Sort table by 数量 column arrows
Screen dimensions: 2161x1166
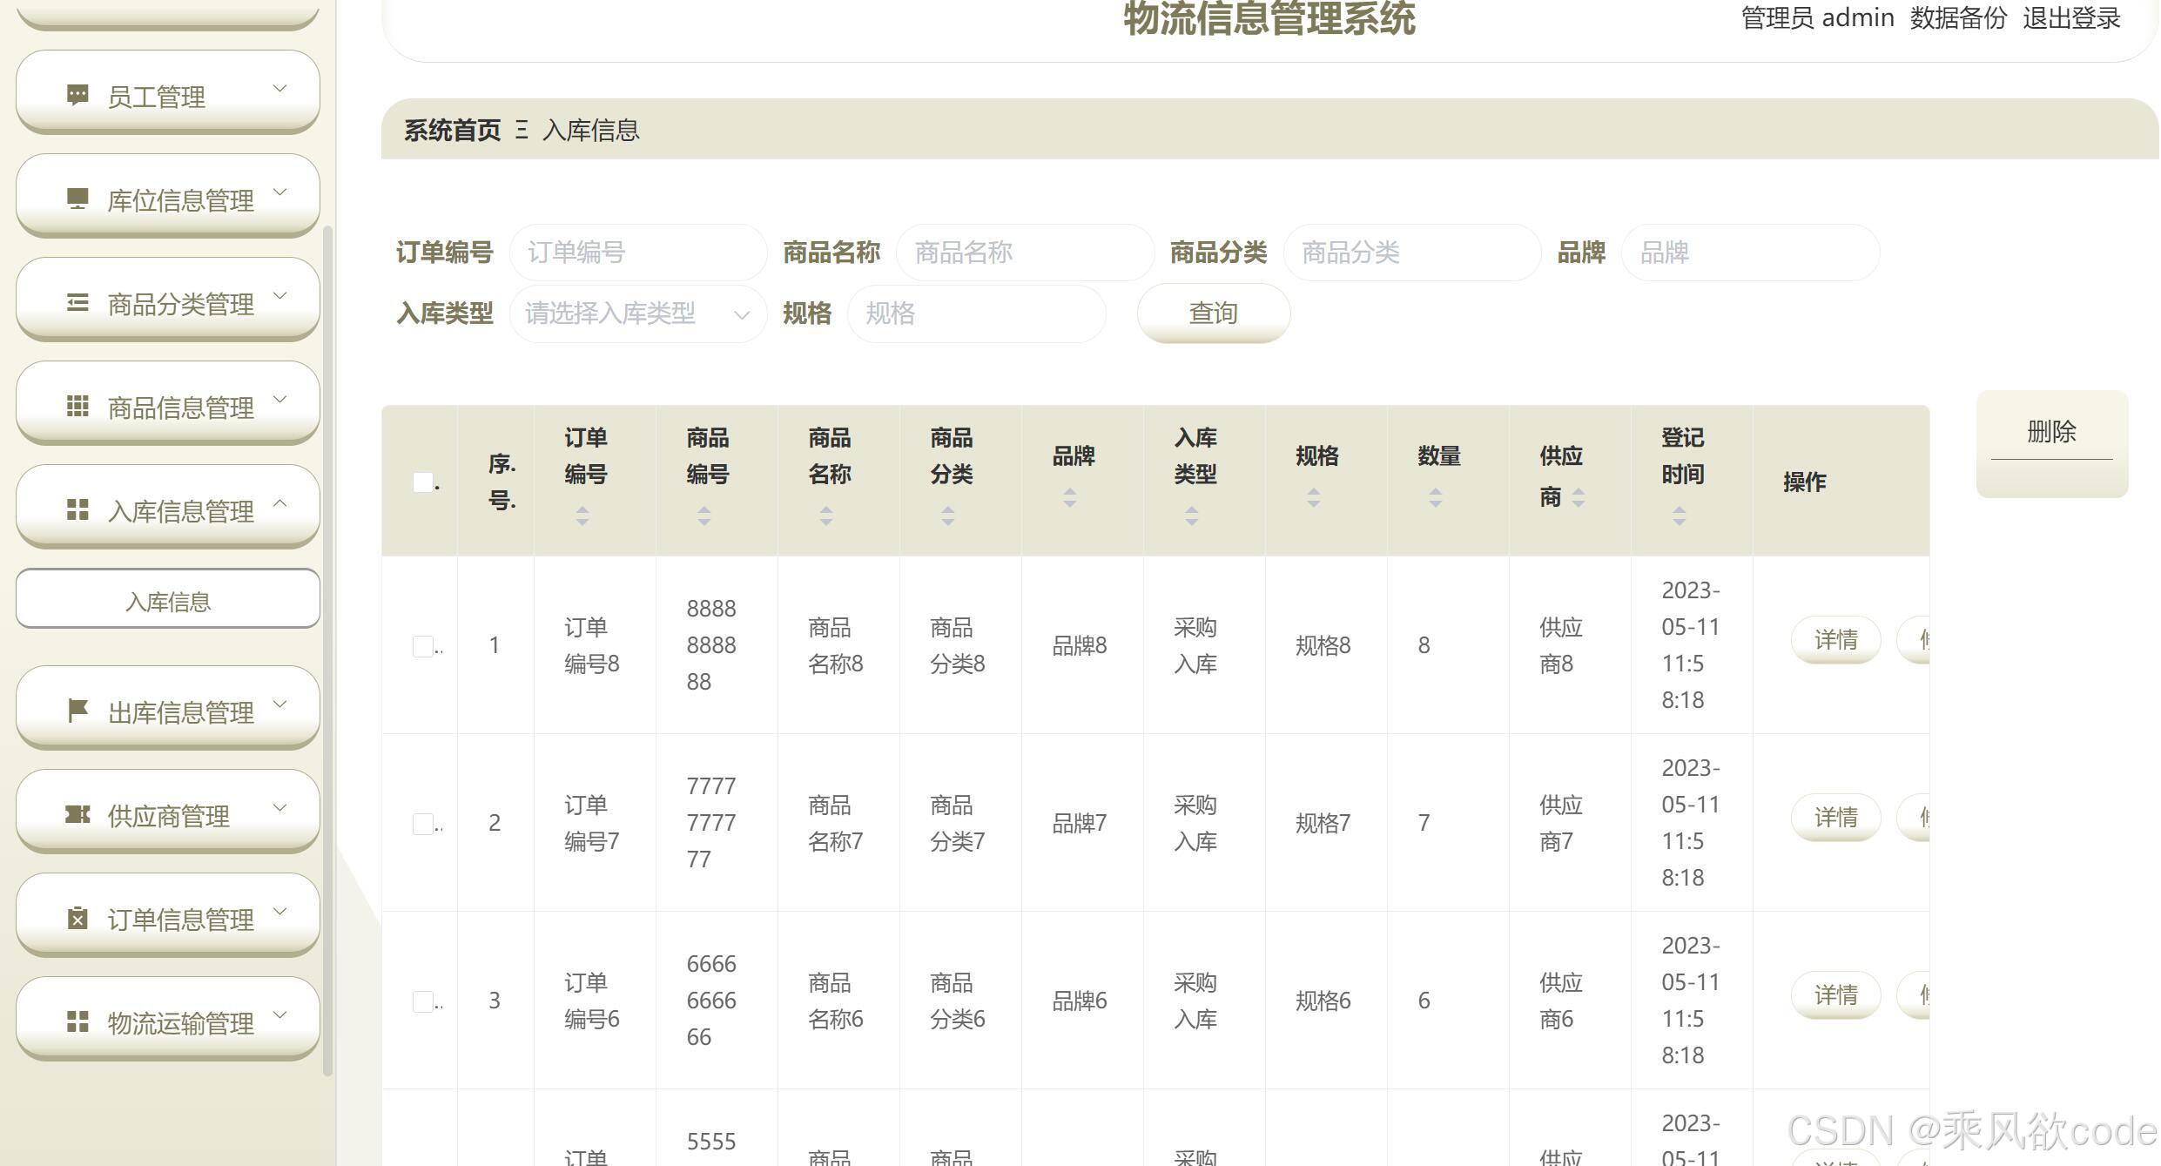click(x=1436, y=497)
